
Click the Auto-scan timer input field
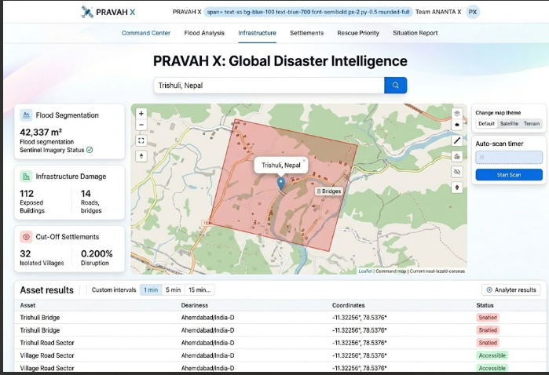[509, 158]
